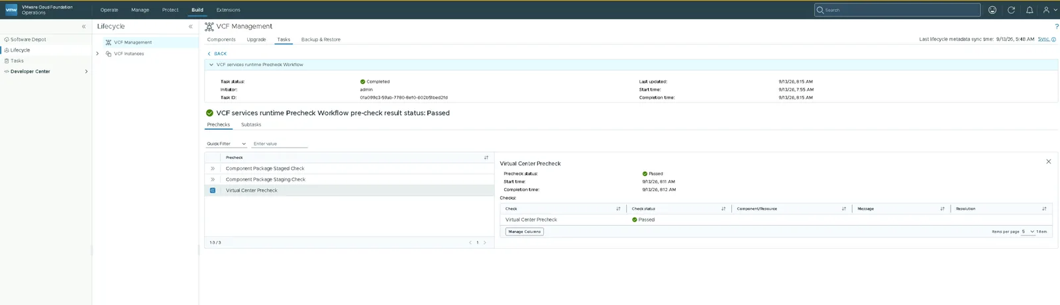The height and width of the screenshot is (305, 1060).
Task: Switch to the Components tab
Action: click(221, 40)
